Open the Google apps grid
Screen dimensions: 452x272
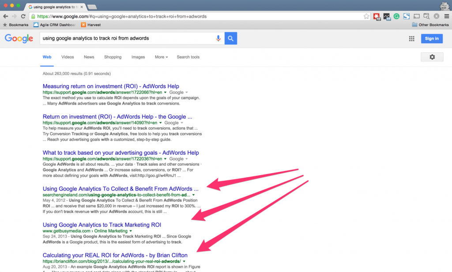point(412,38)
